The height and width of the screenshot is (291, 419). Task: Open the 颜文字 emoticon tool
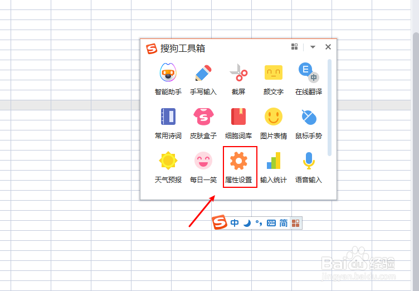pos(274,79)
